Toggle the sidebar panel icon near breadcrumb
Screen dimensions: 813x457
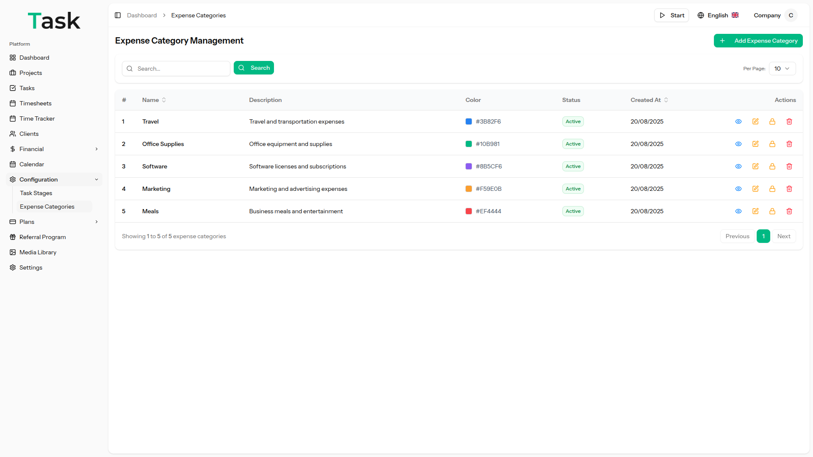118,15
